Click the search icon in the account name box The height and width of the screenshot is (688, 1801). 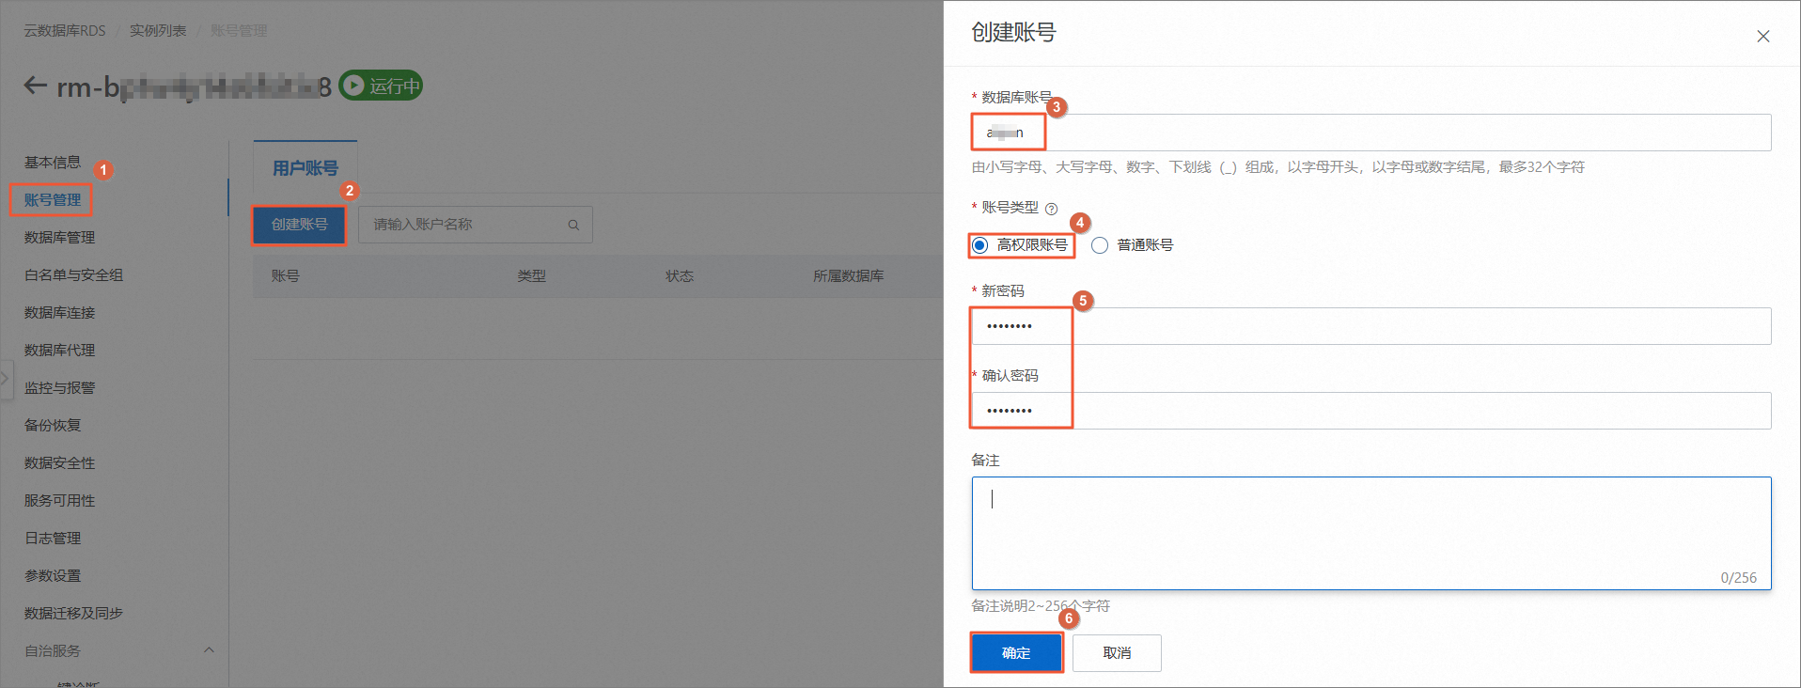[x=573, y=225]
